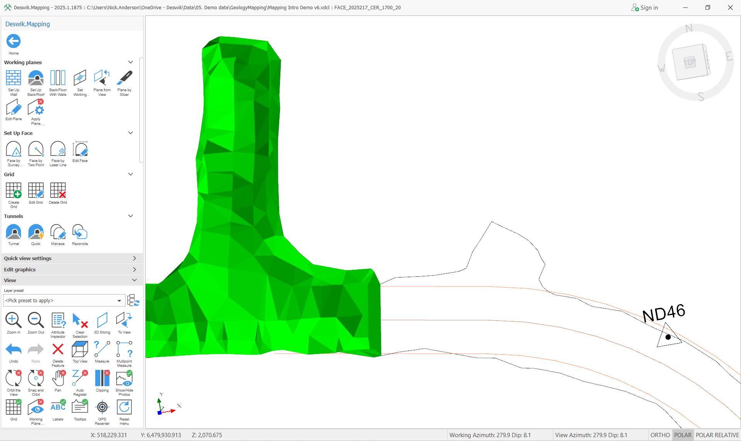Open the Layer preset dropdown
This screenshot has width=741, height=441.
coord(64,300)
